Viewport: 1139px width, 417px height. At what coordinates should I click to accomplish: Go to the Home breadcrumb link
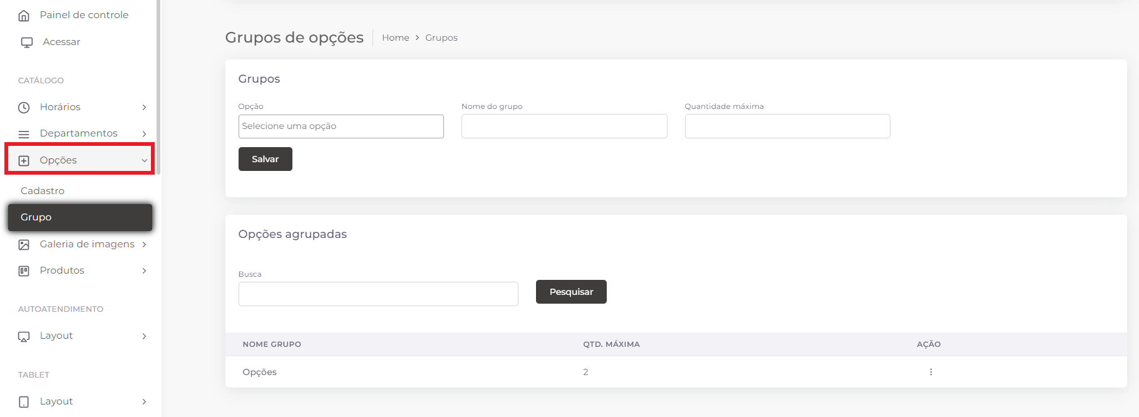pos(395,38)
